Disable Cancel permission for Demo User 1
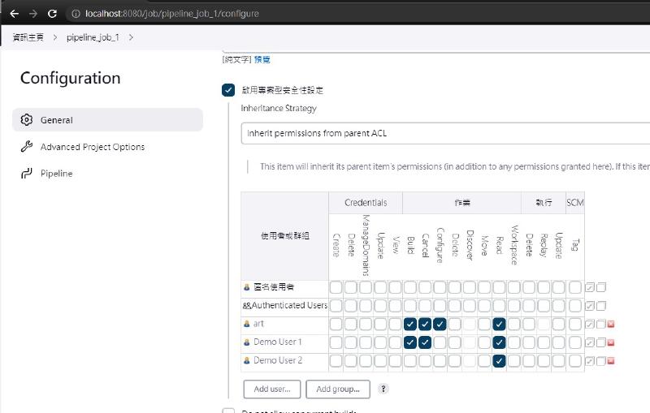The image size is (650, 413). [425, 342]
